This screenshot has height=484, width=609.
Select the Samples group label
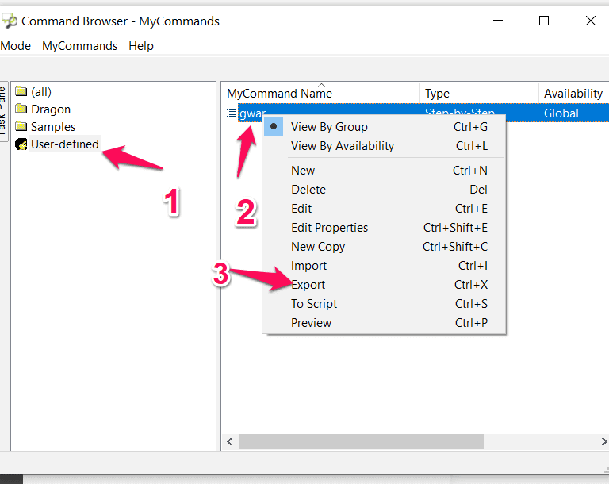click(53, 127)
